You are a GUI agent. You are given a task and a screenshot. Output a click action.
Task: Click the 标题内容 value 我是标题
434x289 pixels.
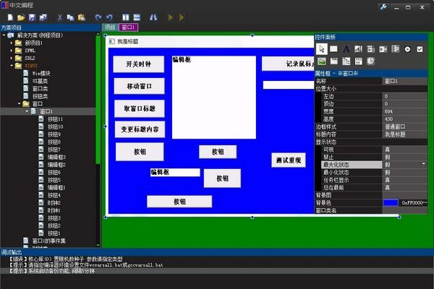pos(404,134)
